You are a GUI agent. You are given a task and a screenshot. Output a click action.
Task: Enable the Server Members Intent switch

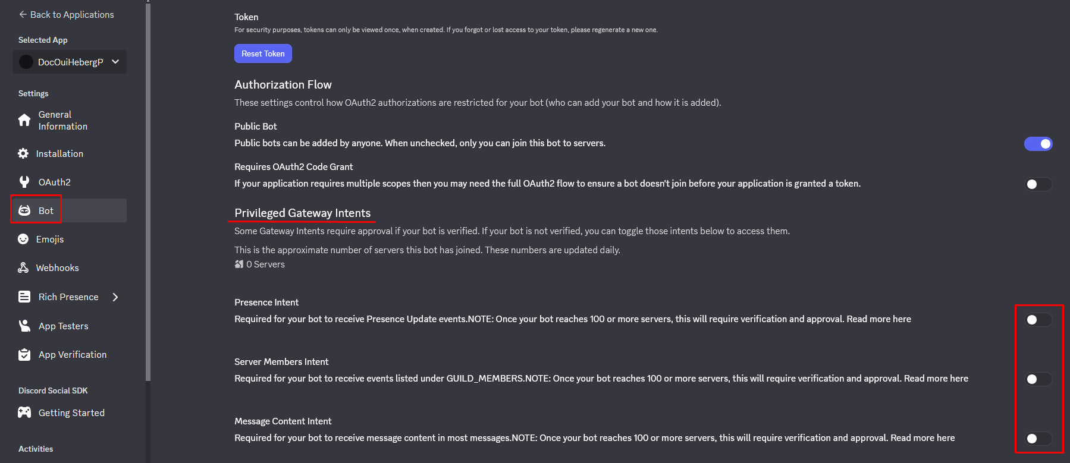[x=1038, y=379]
